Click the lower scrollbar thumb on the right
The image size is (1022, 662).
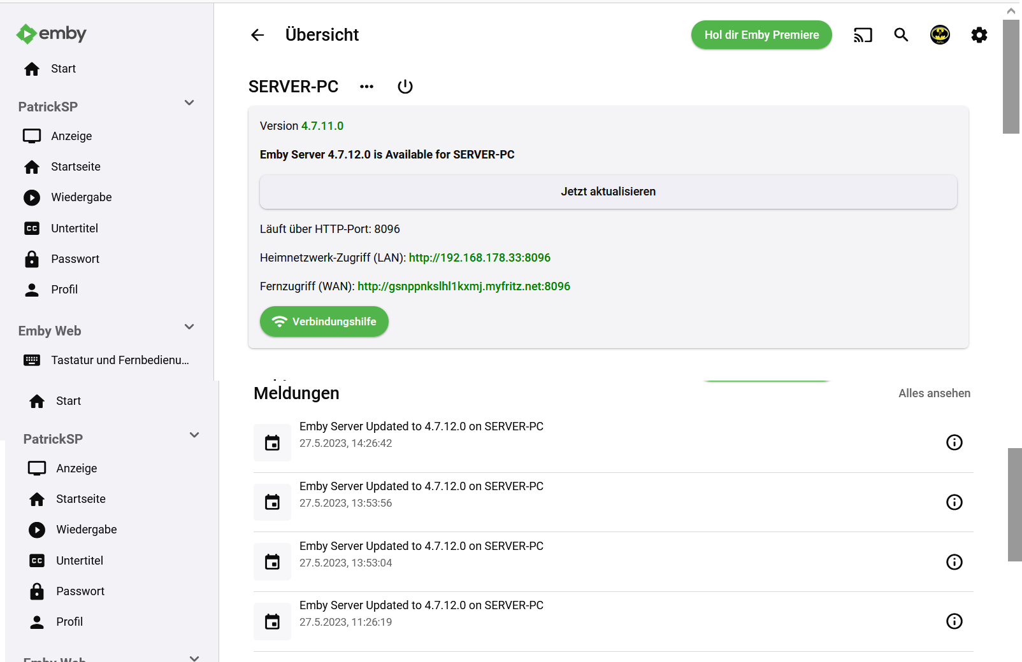coord(1015,505)
